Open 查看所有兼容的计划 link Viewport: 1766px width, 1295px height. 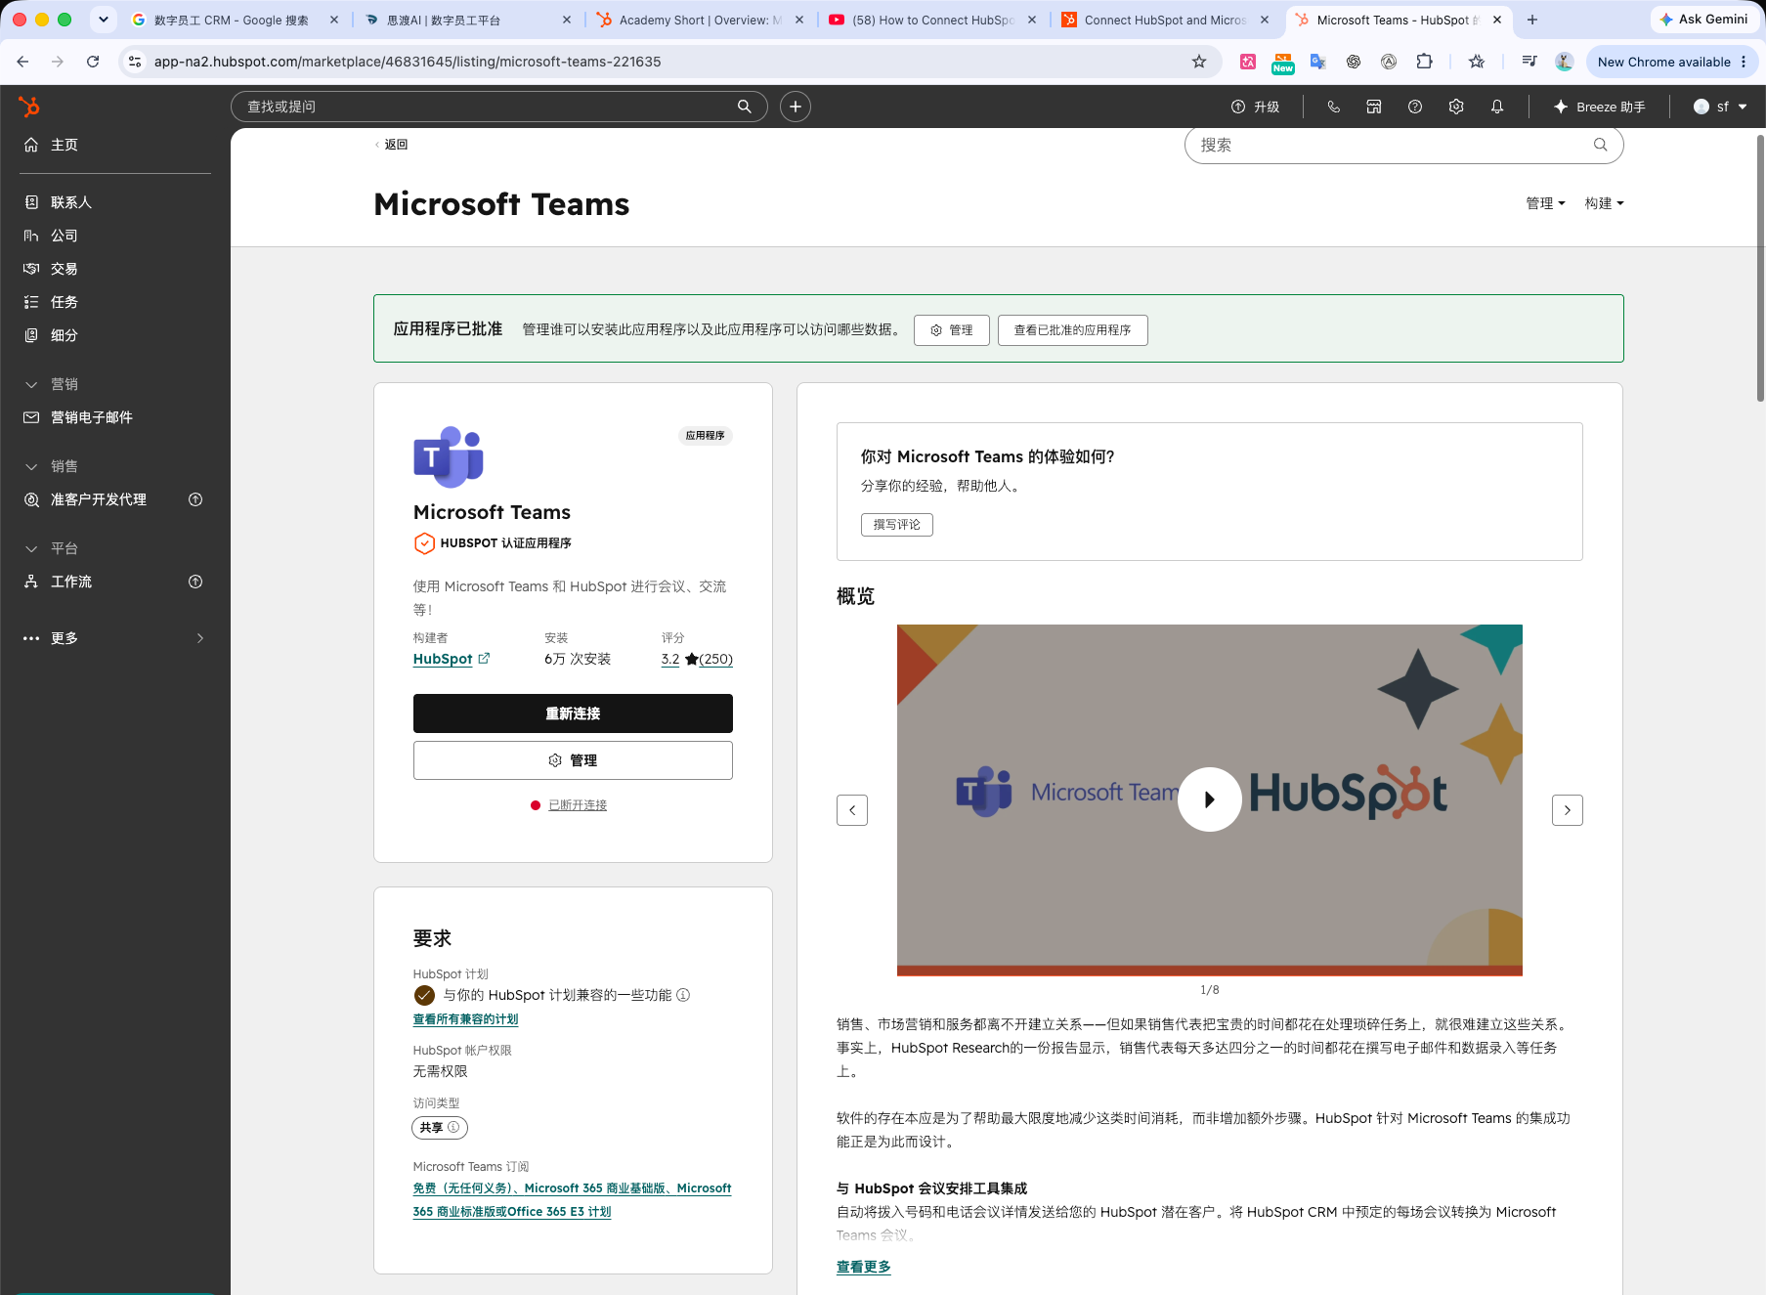[465, 1019]
